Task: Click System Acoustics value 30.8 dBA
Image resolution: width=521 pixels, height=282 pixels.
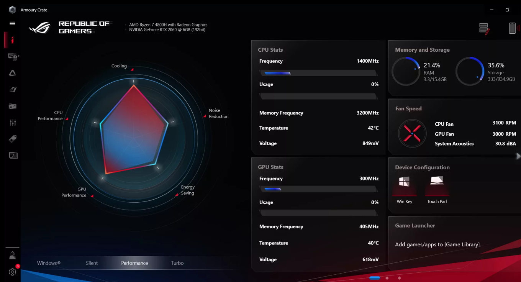Action: 506,144
